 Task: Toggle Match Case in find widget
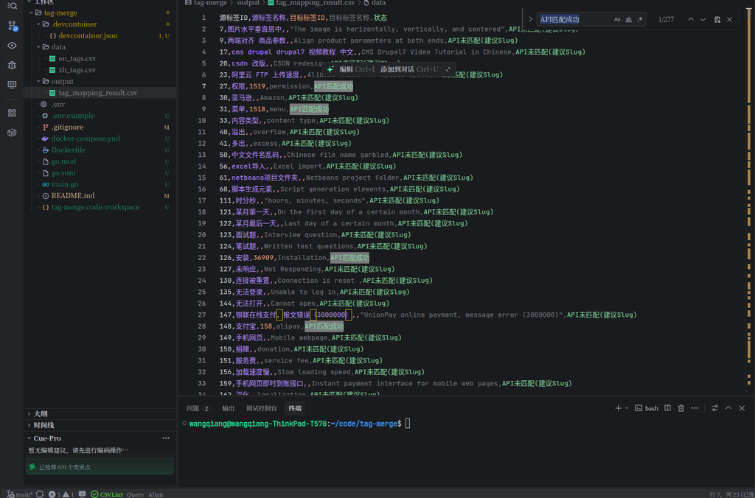point(617,19)
